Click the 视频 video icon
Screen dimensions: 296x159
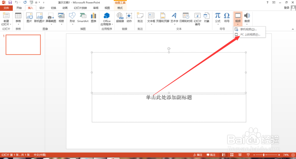[238, 16]
